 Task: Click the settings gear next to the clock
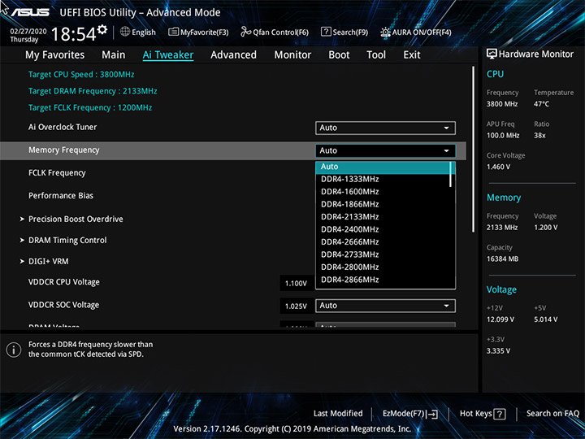(x=102, y=29)
